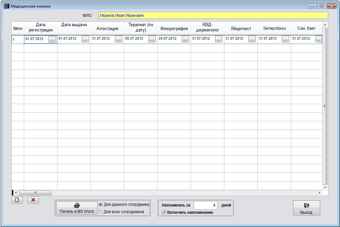Viewport: 340px width, 227px height.
Task: Open date picker for Энтеробиоз cell
Action: pyautogui.click(x=285, y=39)
